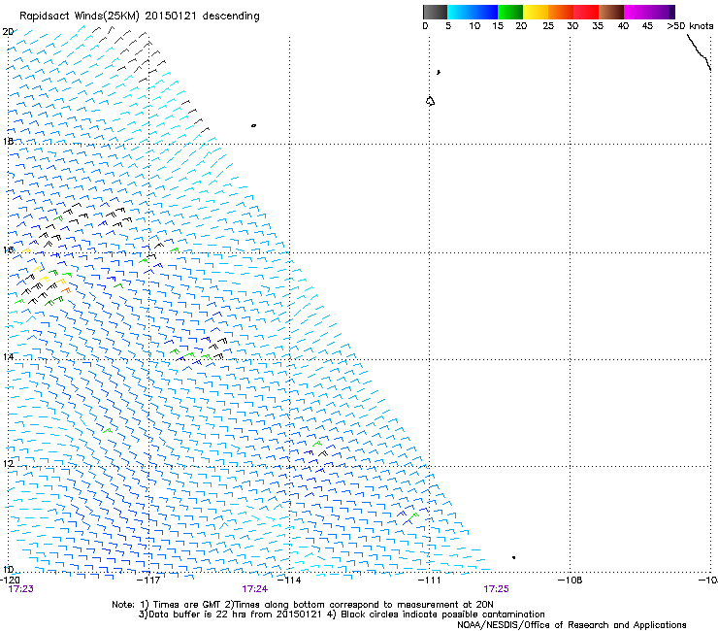Click the '-117' longitude axis label

(149, 581)
